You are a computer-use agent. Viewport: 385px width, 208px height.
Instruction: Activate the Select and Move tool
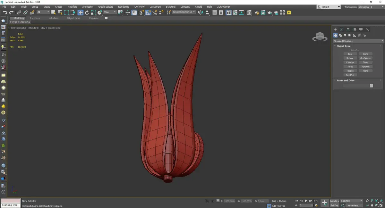click(80, 12)
